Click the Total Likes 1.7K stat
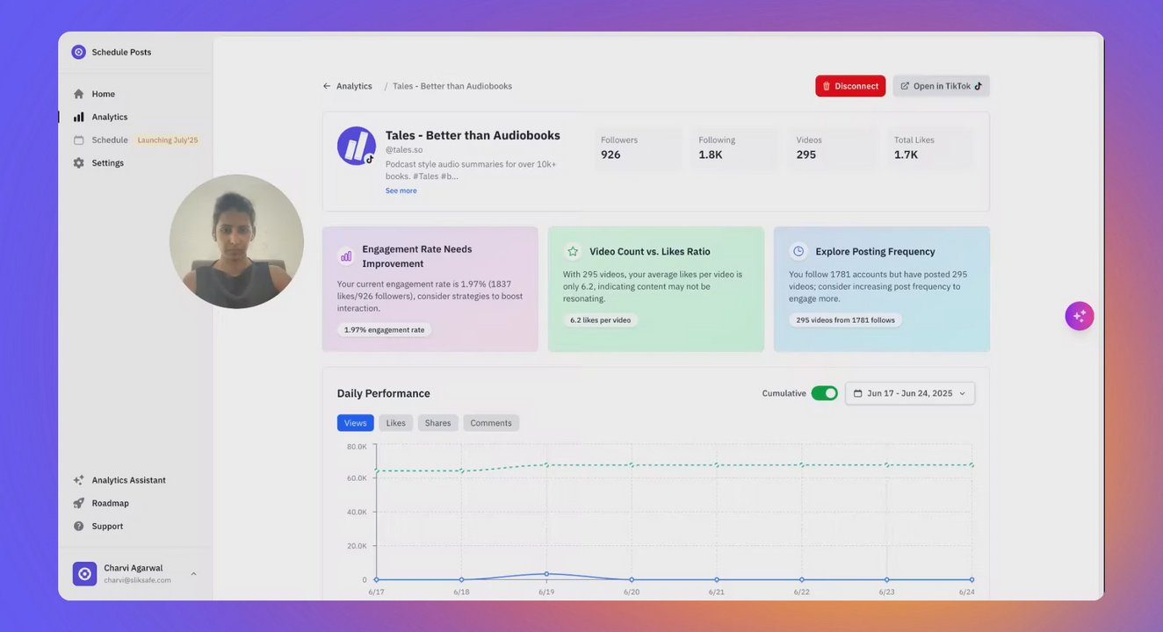Viewport: 1163px width, 632px height. point(930,147)
